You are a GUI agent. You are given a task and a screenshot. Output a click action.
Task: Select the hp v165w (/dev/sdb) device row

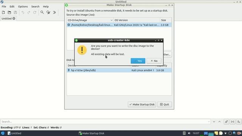119,70
